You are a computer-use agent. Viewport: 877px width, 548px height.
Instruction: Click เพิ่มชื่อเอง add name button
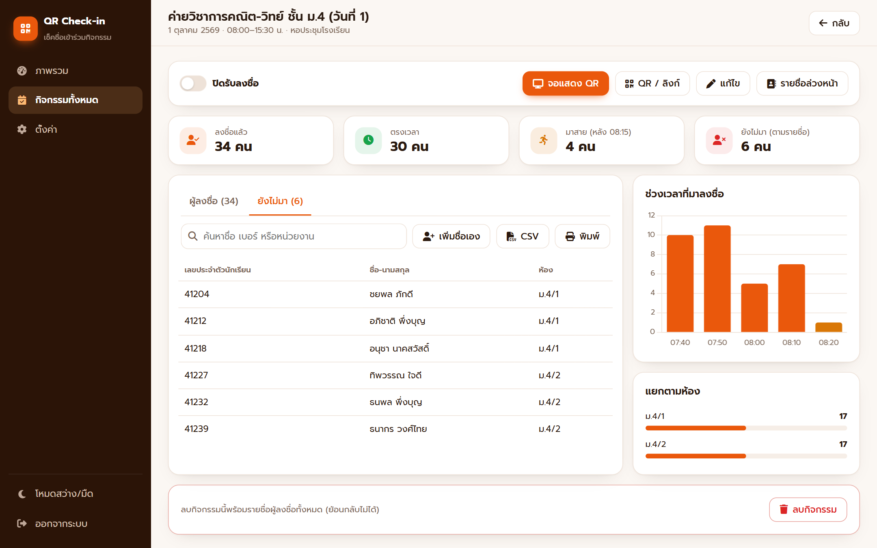451,236
